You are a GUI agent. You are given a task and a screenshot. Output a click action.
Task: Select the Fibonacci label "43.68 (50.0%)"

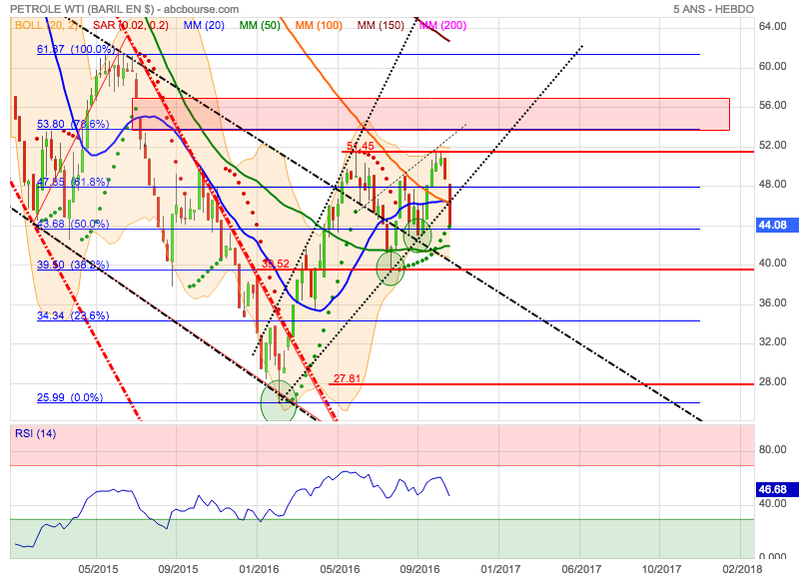tap(73, 224)
